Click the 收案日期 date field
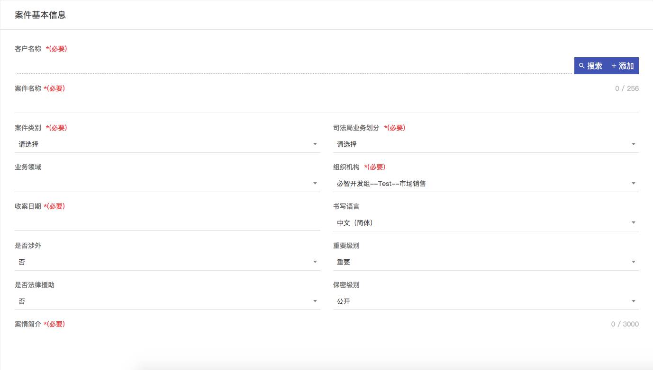The image size is (653, 370). point(167,223)
